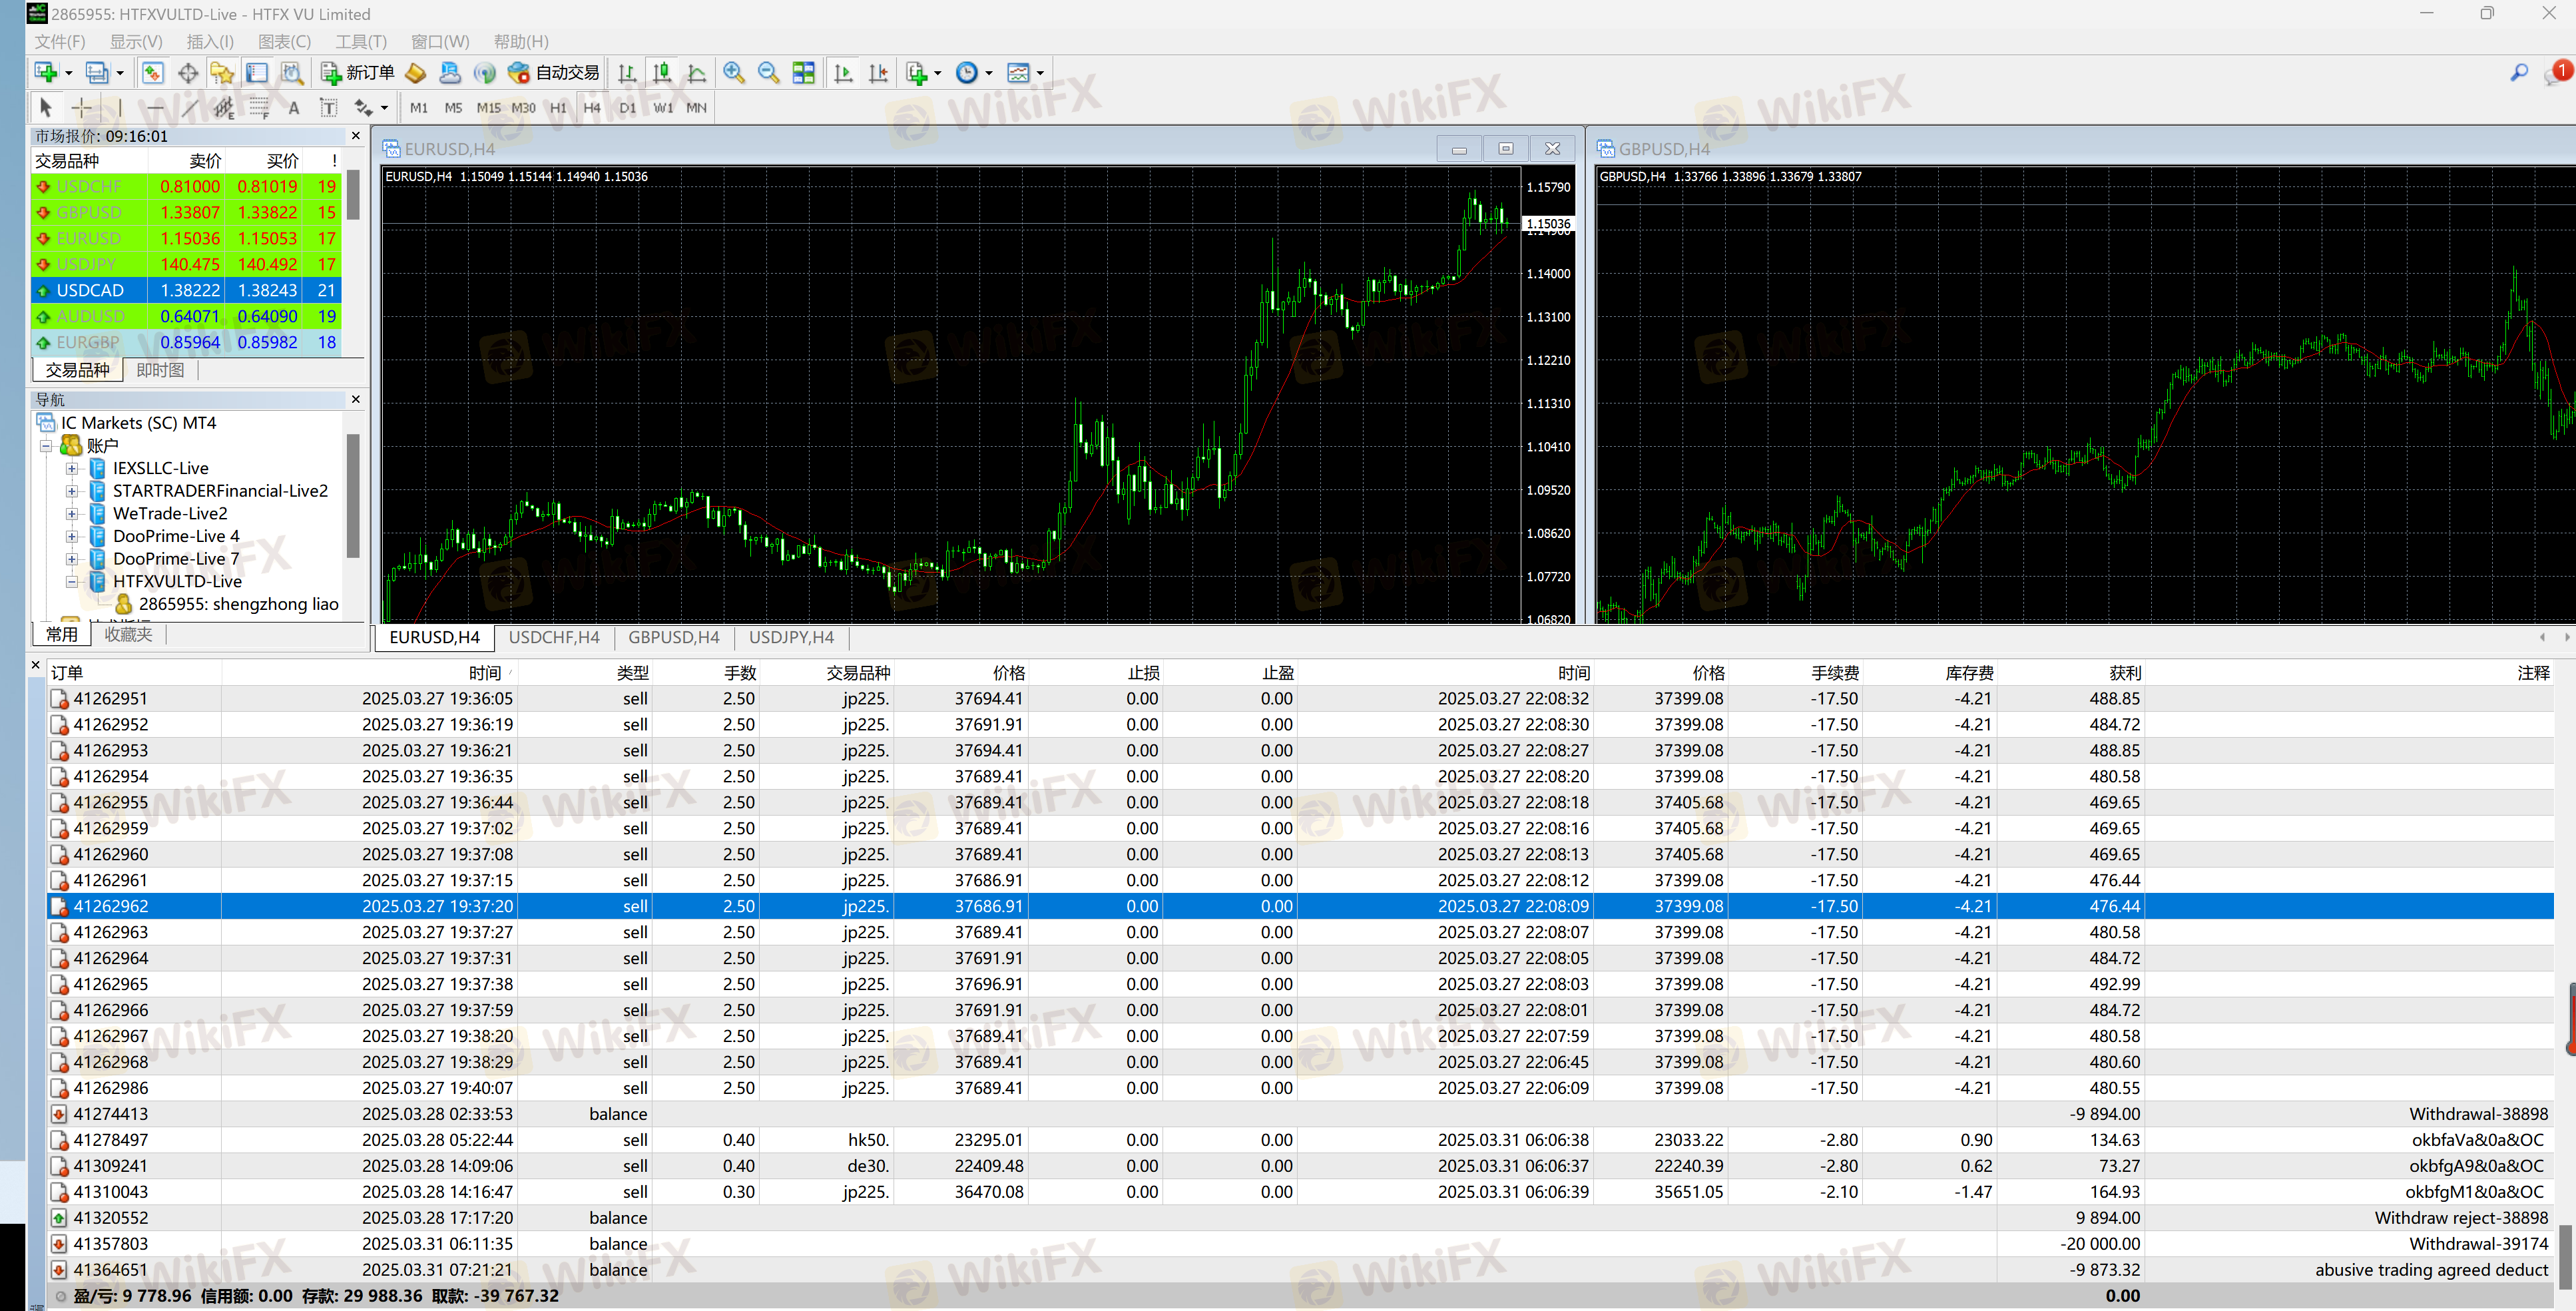Click the zoom out magnifier icon
Viewport: 2576px width, 1311px height.
click(x=768, y=73)
